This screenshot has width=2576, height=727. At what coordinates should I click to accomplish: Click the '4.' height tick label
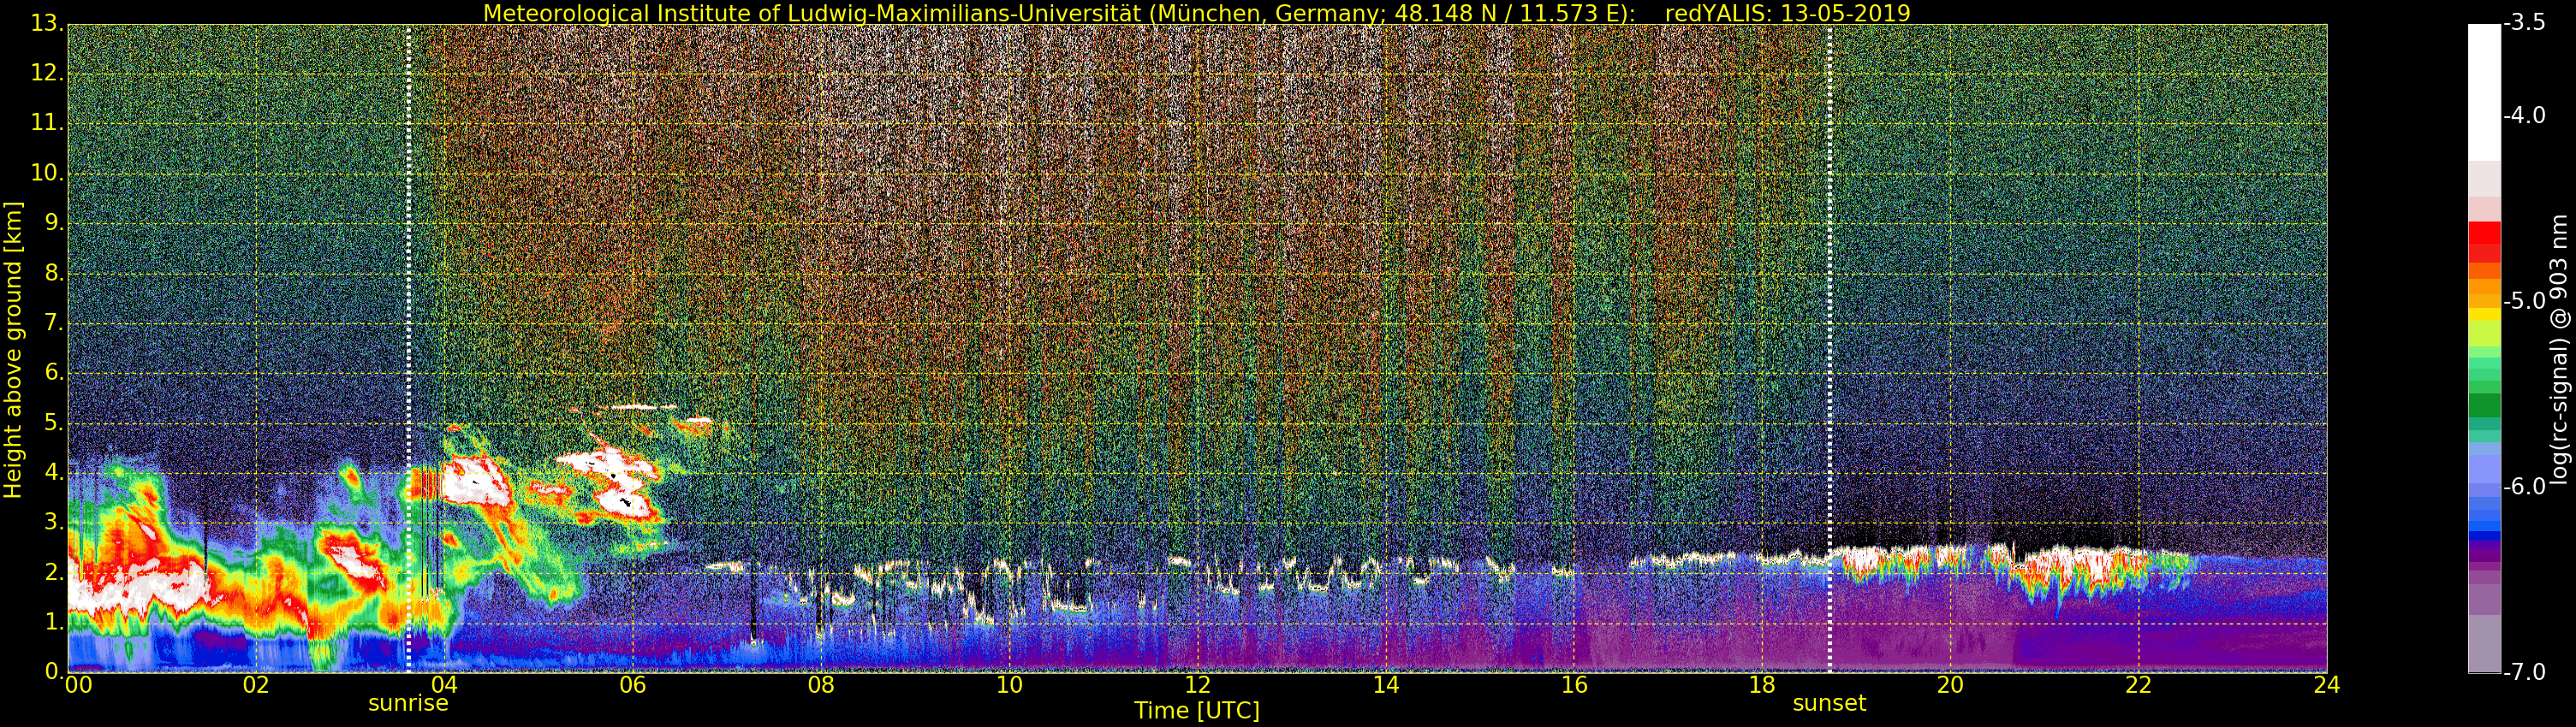pyautogui.click(x=53, y=472)
